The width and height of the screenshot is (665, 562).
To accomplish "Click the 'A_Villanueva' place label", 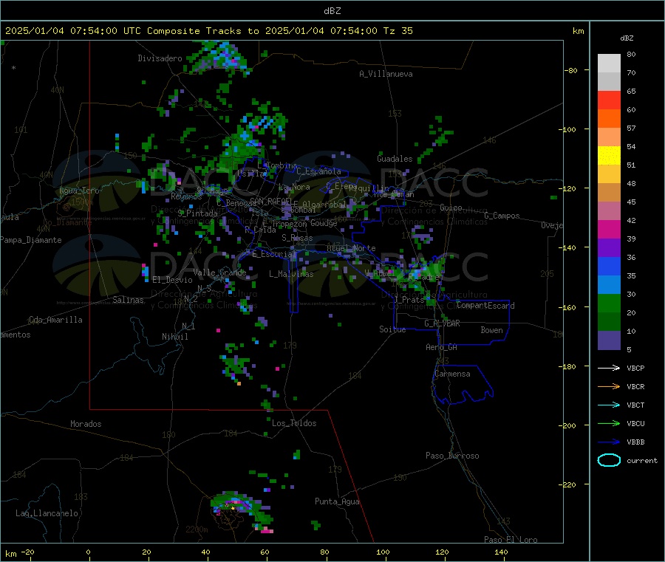I will [x=386, y=74].
